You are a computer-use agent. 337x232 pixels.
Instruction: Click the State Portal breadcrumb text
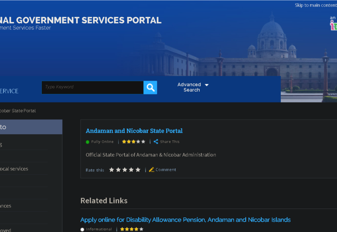pyautogui.click(x=18, y=111)
